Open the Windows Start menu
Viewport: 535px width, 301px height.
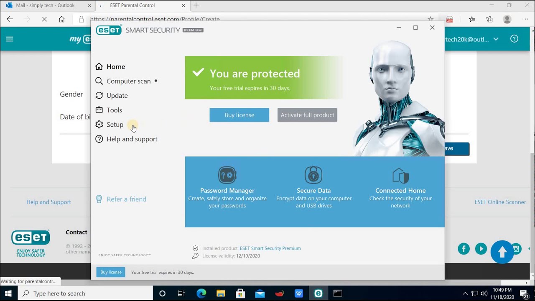(x=8, y=293)
